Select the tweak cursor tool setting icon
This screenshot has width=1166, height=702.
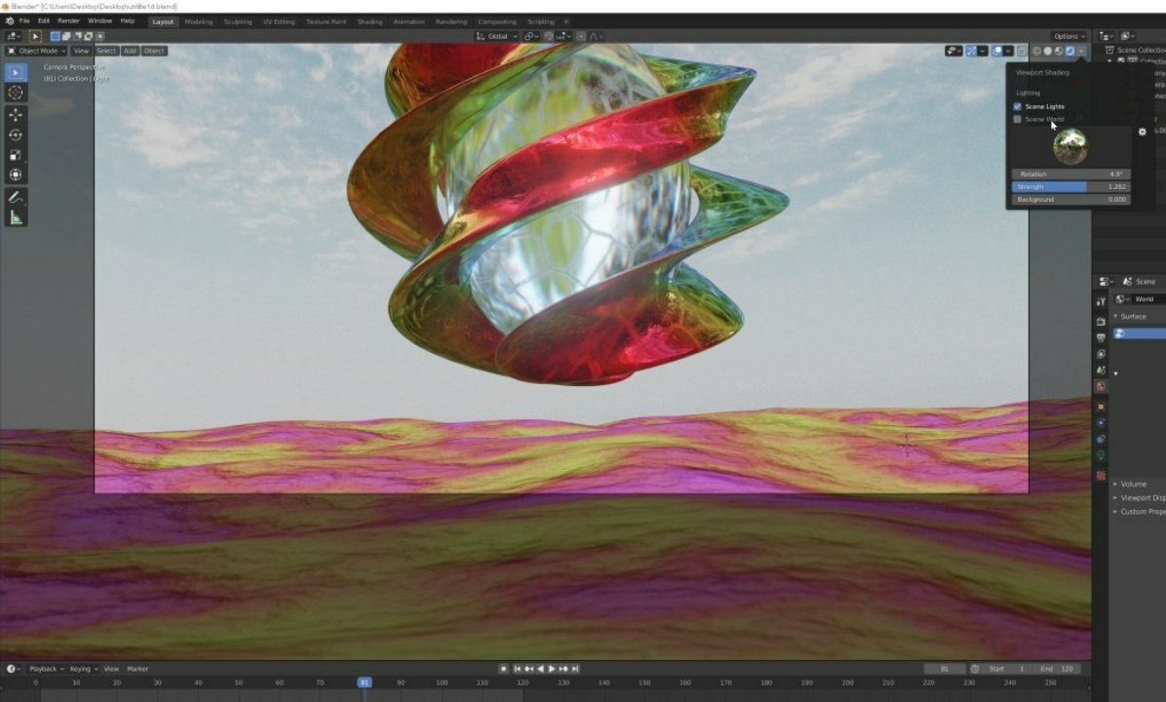coord(35,36)
